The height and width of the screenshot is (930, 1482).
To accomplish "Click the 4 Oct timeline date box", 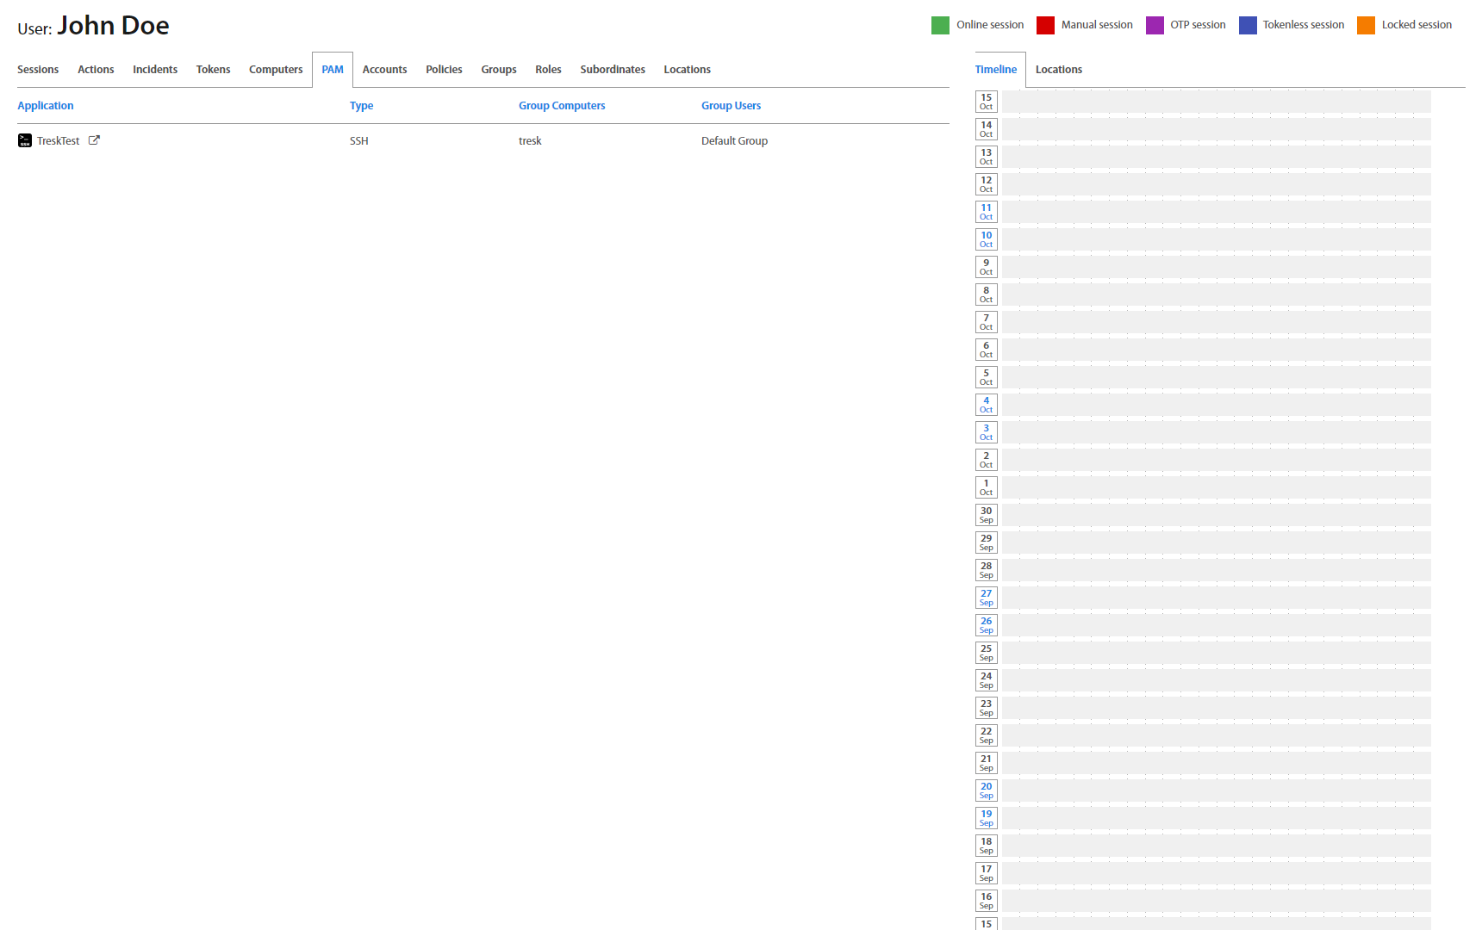I will (x=986, y=405).
